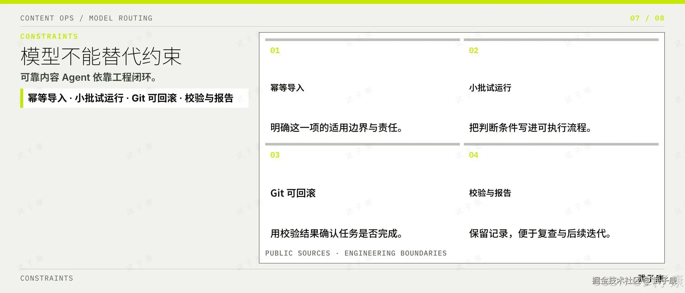
Task: Click the text "用校验结果确认任务是否完成。"
Action: click(x=337, y=233)
